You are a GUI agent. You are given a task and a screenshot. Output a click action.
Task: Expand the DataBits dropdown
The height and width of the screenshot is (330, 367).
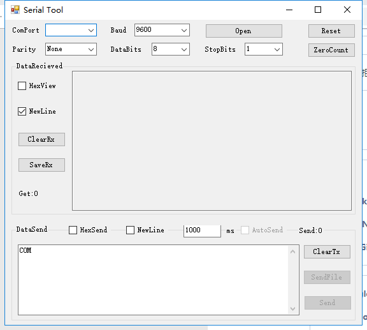[x=171, y=49]
